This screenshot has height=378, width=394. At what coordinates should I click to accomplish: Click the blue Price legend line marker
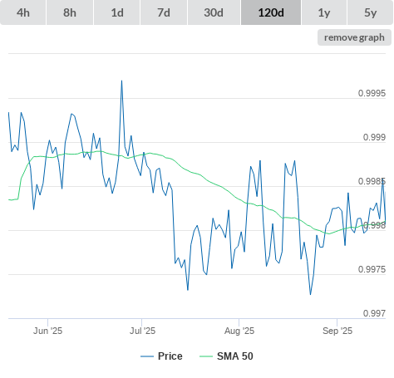147,356
